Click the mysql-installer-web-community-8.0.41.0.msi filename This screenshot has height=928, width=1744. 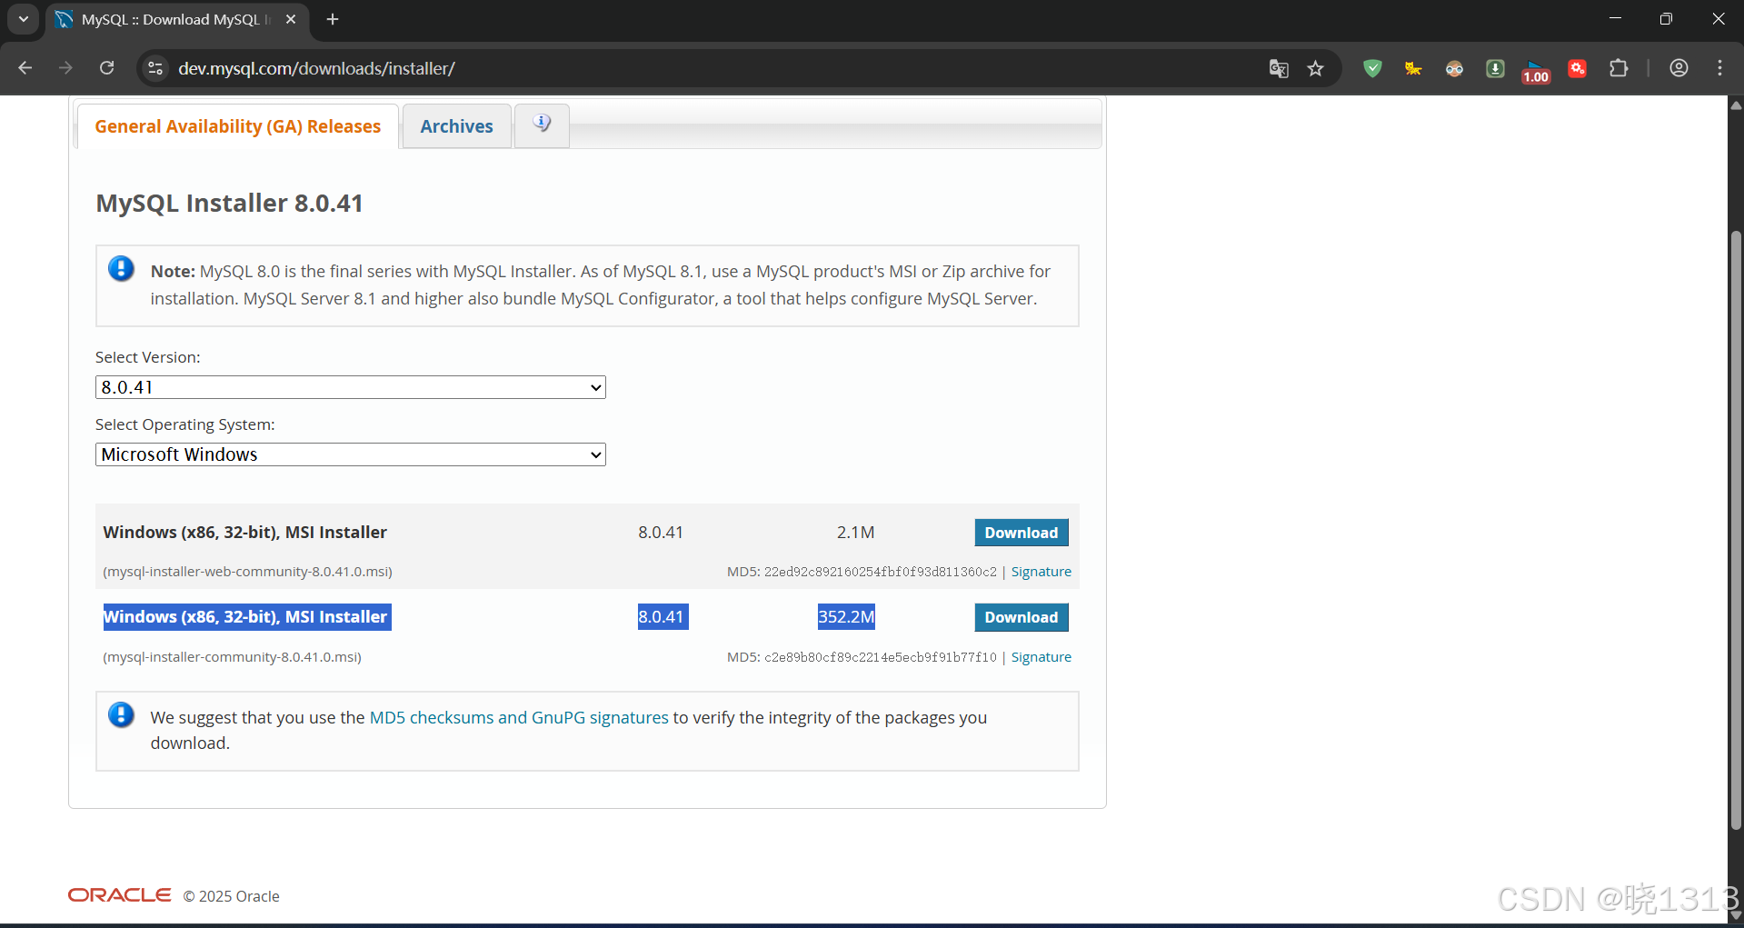248,572
